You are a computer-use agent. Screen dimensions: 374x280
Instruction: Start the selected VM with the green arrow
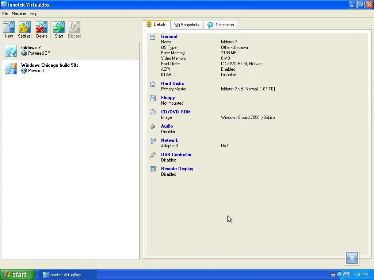[x=59, y=27]
